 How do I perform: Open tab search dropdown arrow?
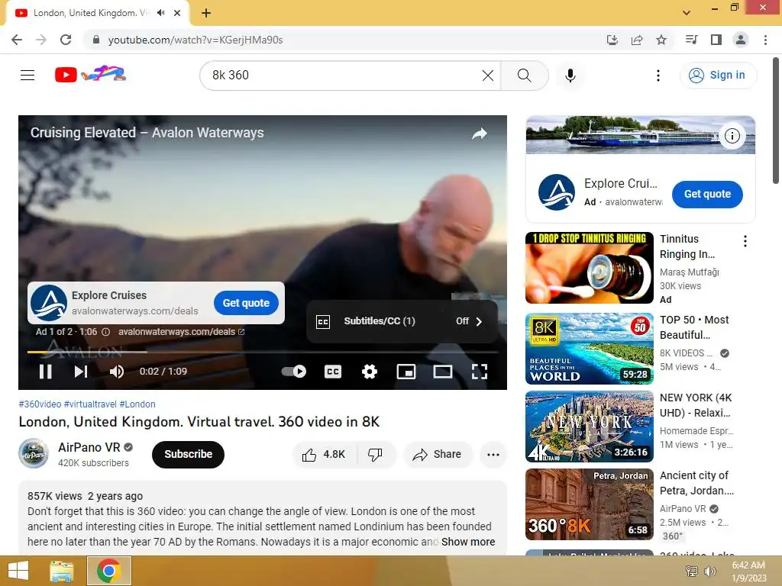click(687, 13)
